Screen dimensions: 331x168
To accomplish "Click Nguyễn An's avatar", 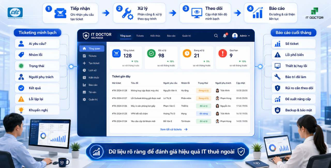I will [217, 106].
